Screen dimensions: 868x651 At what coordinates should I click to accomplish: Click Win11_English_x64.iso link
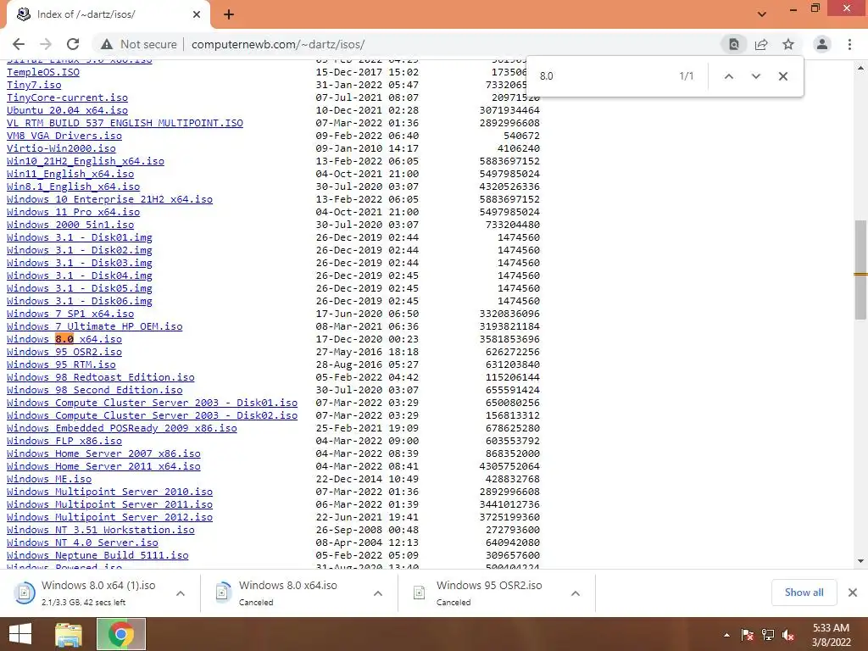[x=70, y=174]
